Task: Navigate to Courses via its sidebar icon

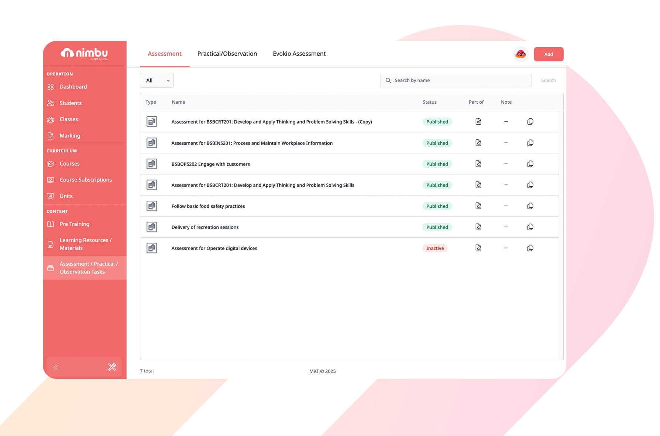Action: 51,163
